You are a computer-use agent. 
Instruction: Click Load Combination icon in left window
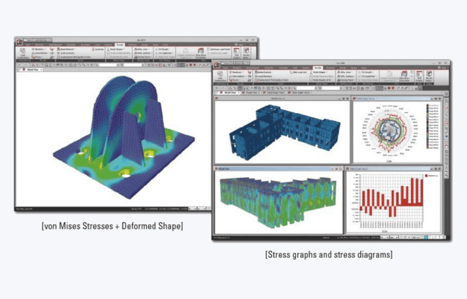point(23,53)
